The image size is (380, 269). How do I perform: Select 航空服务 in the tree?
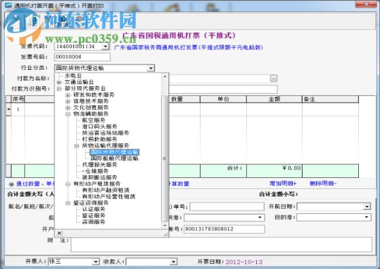[x=94, y=120]
